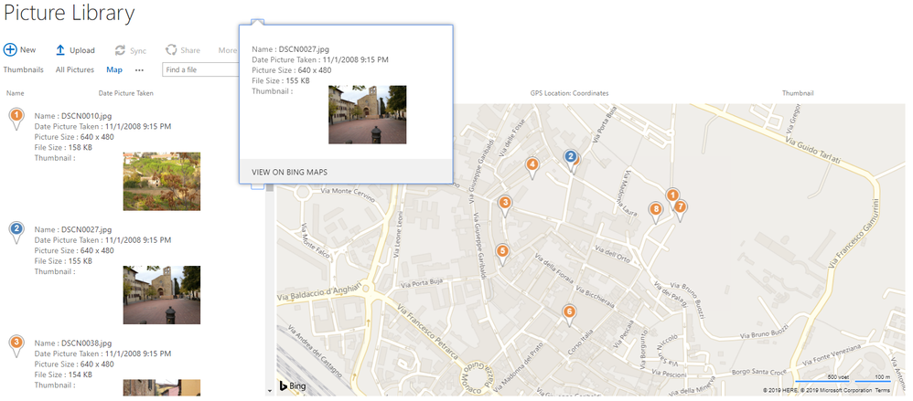Viewport: 913px width, 401px height.
Task: Open DSCN0010.jpg thumbnail in list
Action: (162, 182)
